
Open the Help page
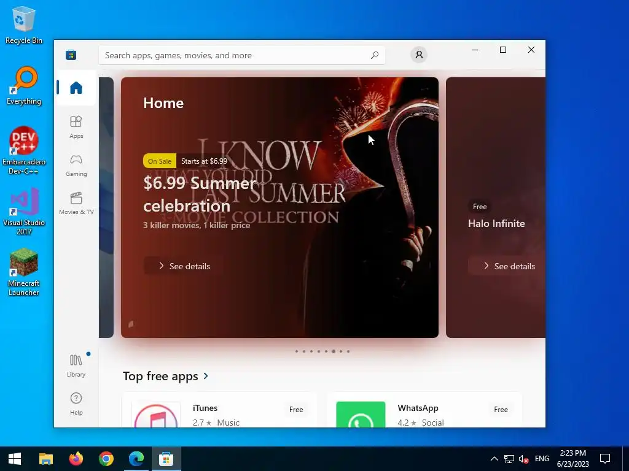[76, 404]
